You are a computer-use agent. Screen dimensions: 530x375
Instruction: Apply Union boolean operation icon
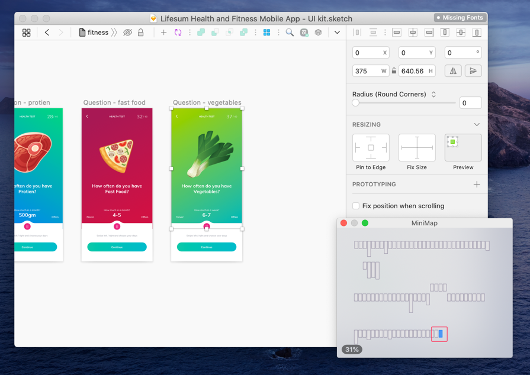[x=201, y=33]
